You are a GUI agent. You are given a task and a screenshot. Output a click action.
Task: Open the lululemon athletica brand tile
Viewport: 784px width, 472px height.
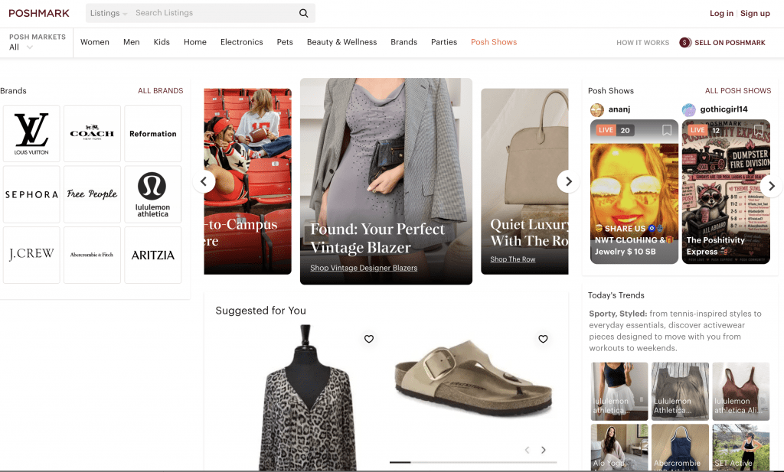(x=153, y=194)
